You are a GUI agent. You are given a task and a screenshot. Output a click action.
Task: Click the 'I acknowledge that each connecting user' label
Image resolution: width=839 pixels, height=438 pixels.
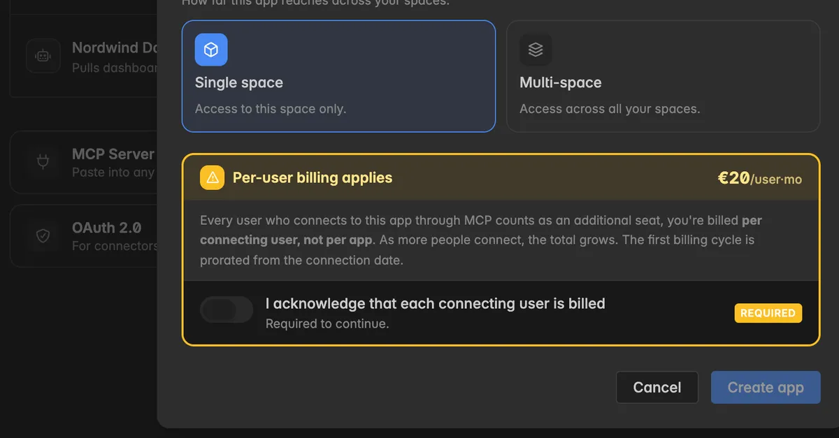click(436, 304)
